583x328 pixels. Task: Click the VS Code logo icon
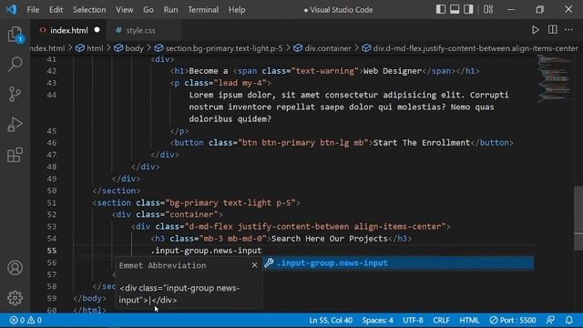pyautogui.click(x=11, y=9)
